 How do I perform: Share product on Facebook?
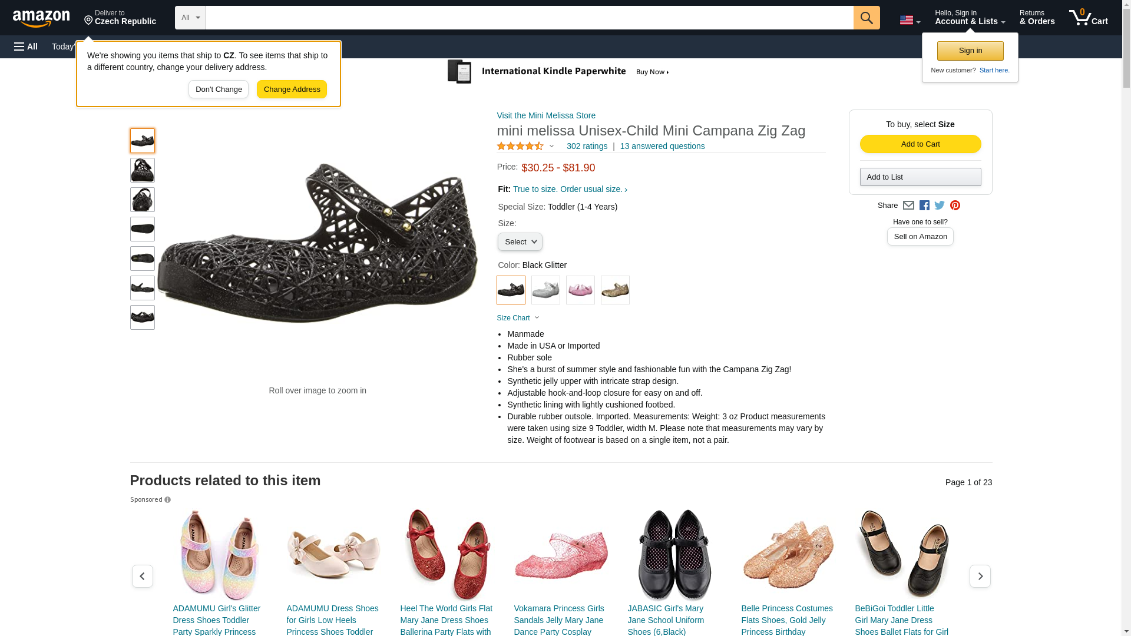tap(924, 206)
